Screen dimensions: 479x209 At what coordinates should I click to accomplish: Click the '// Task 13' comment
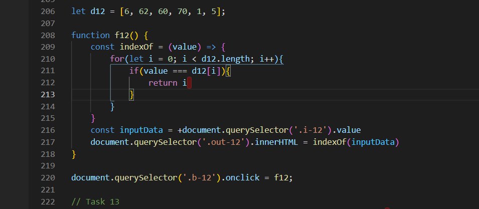click(95, 202)
